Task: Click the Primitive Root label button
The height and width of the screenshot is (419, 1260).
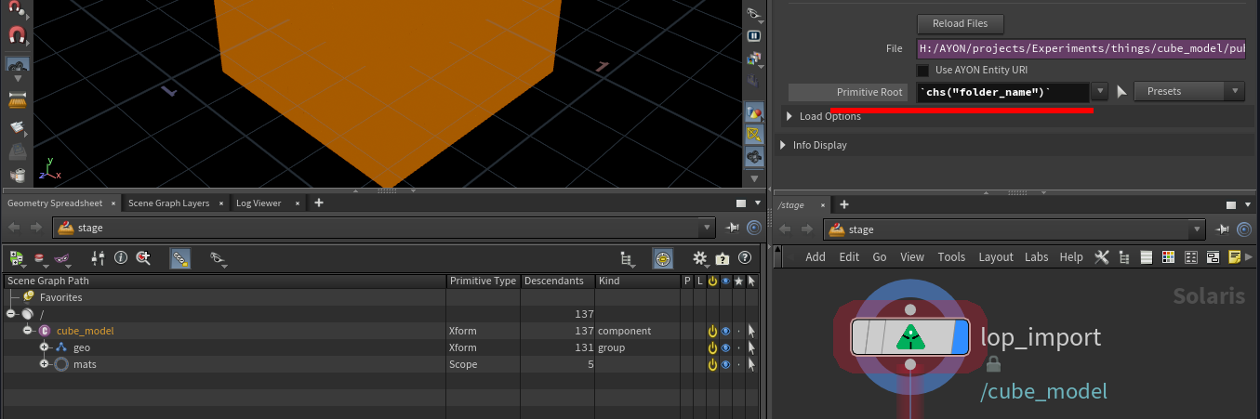Action: 848,92
